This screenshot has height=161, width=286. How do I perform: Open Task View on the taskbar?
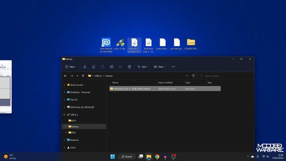141,157
